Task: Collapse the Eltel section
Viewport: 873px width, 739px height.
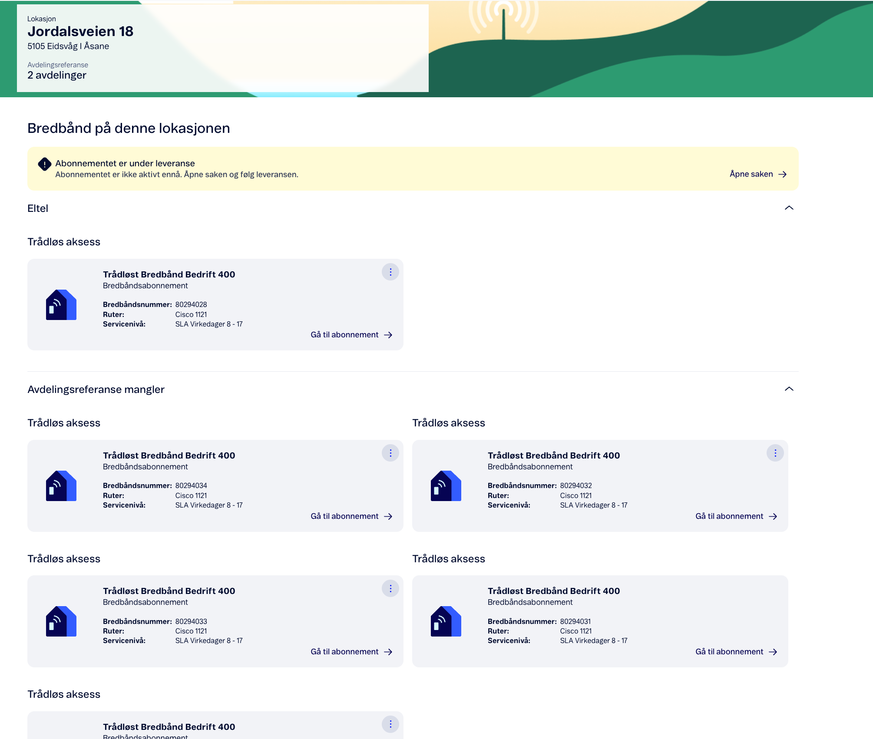Action: [789, 208]
